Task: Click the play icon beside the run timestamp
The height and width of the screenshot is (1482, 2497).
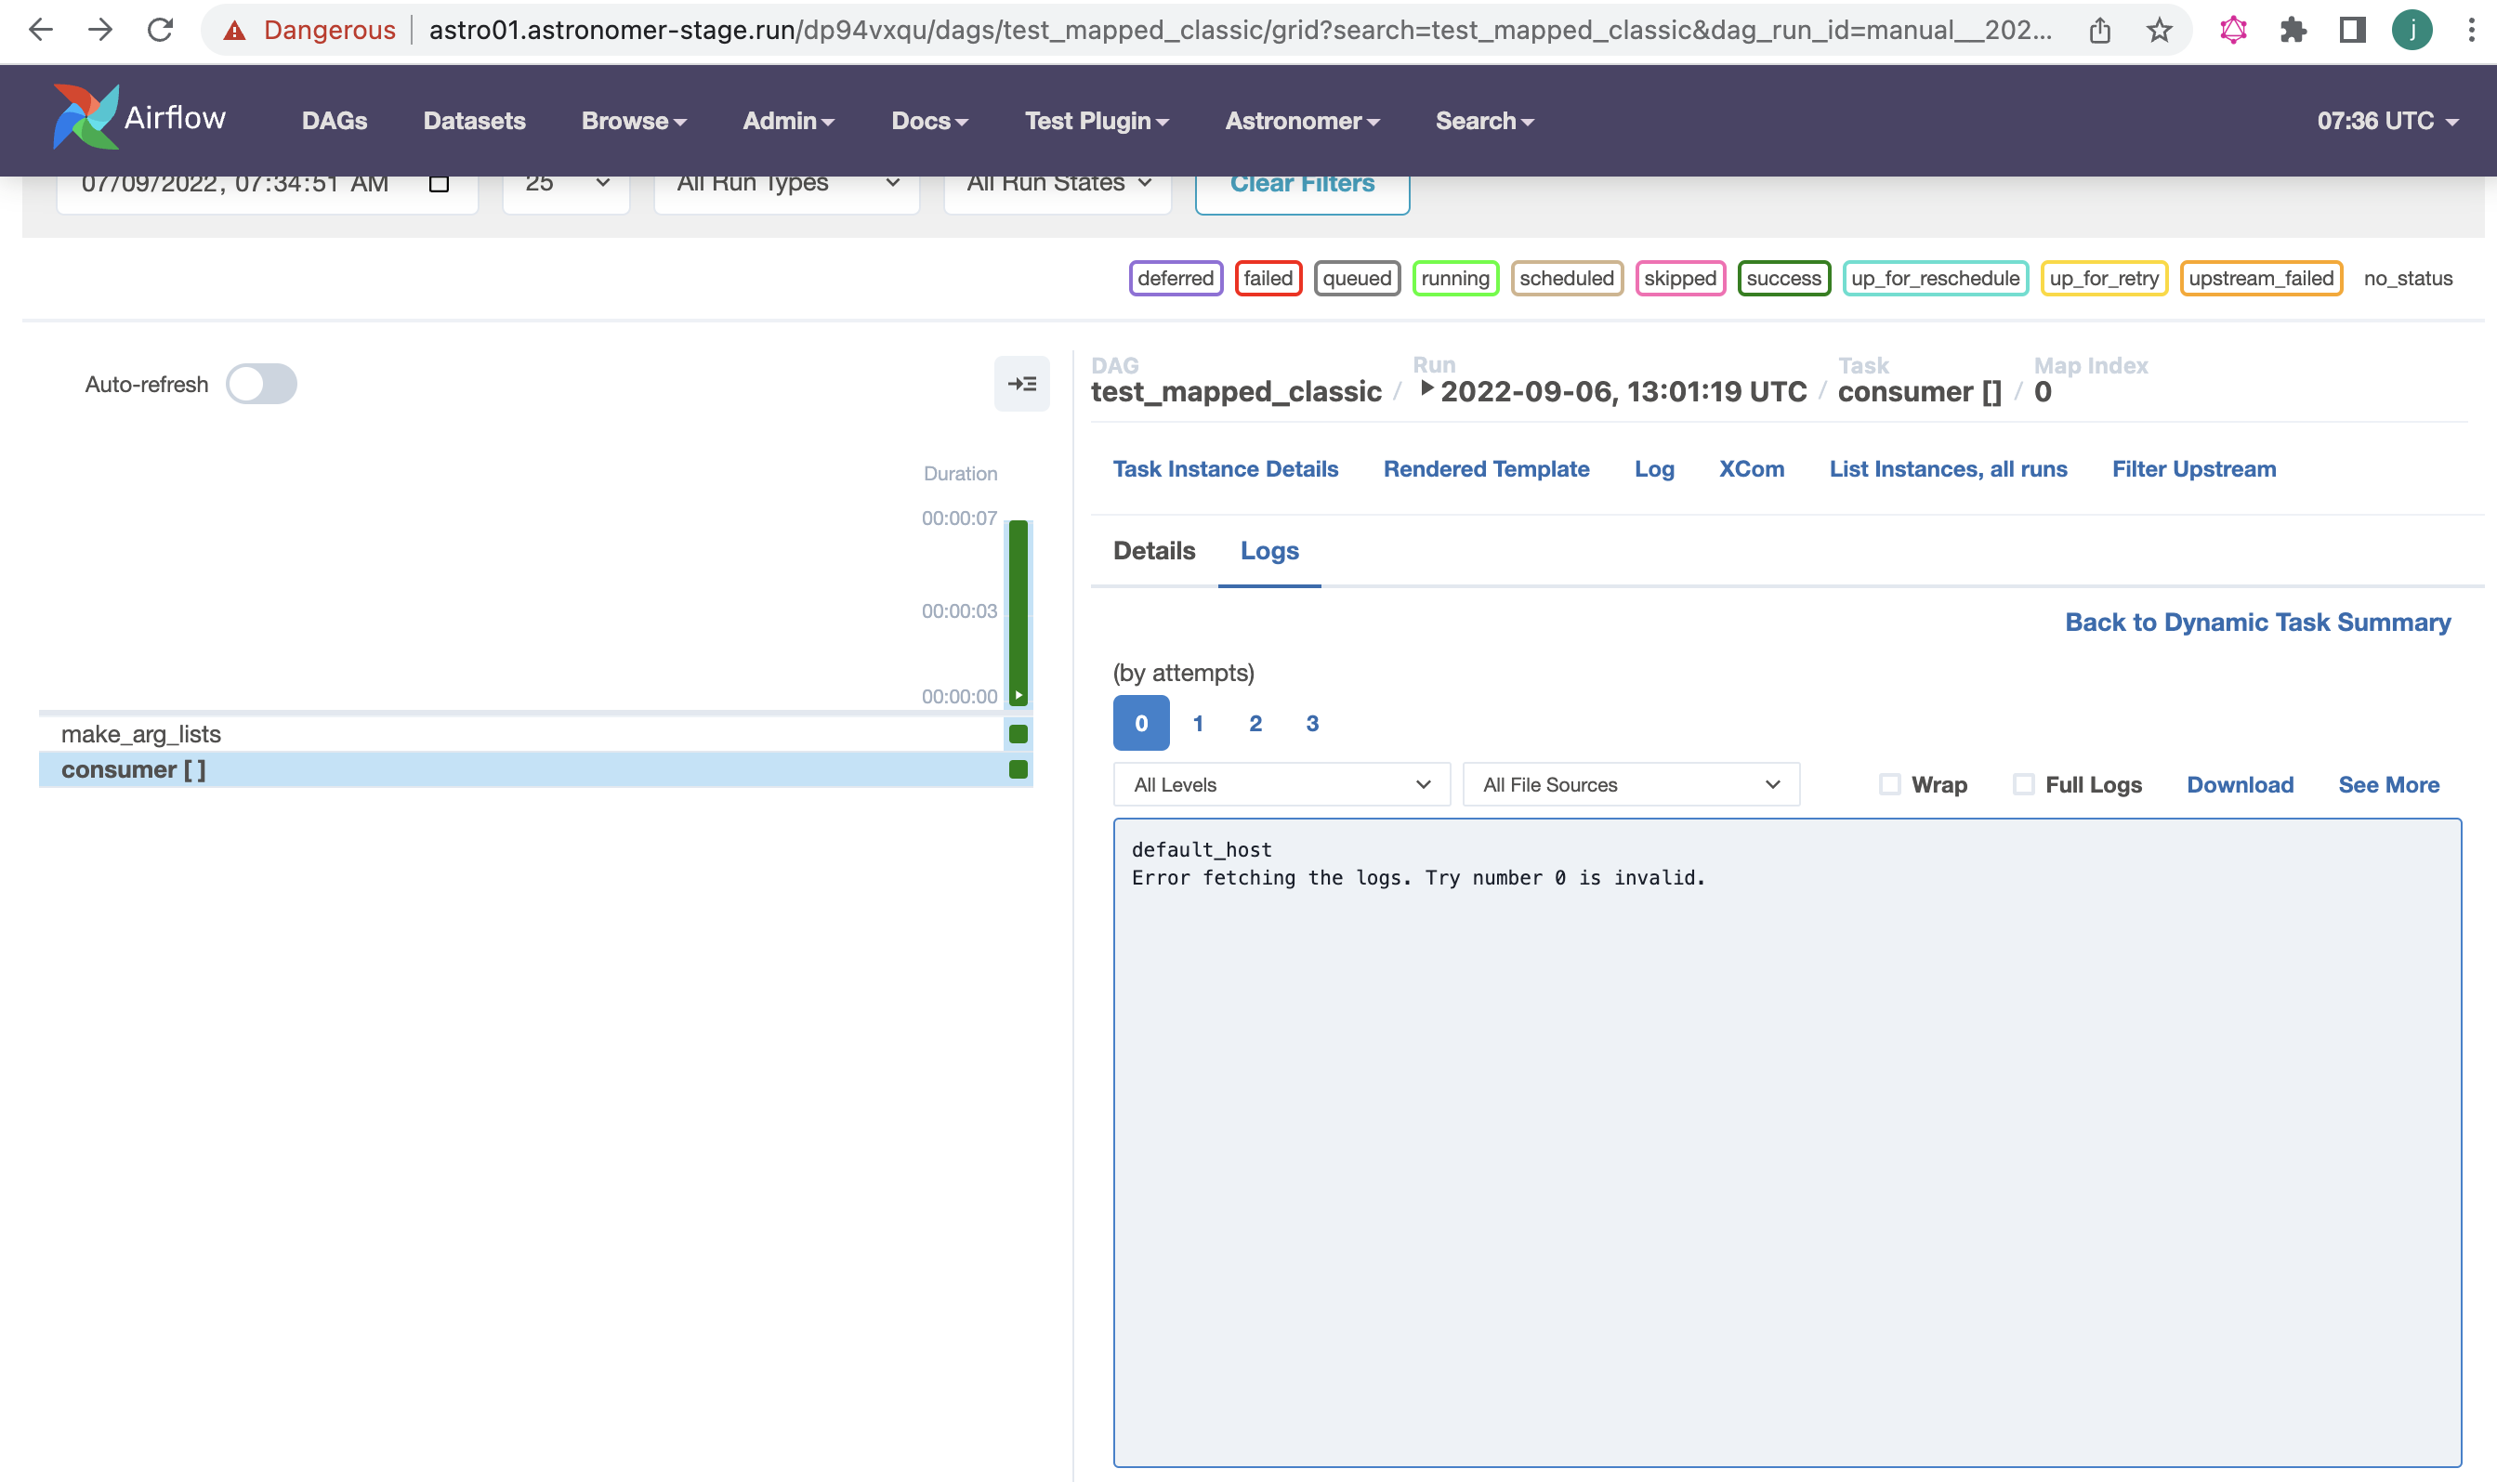Action: click(x=1426, y=389)
